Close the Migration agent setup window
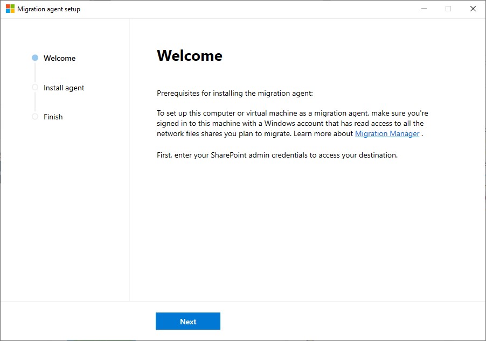486x341 pixels. coord(473,9)
